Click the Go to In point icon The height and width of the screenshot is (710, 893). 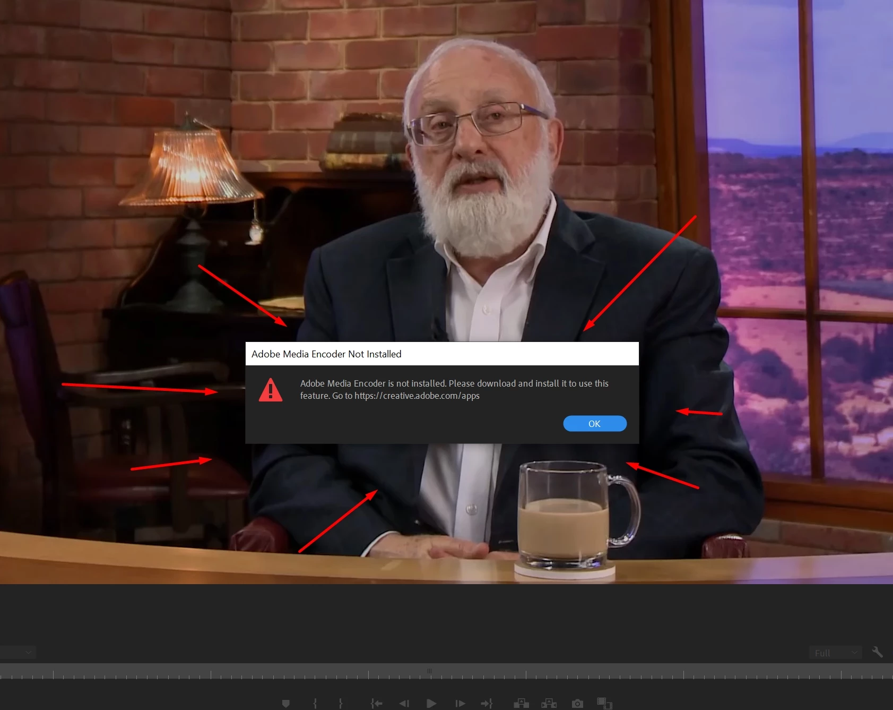(x=377, y=704)
